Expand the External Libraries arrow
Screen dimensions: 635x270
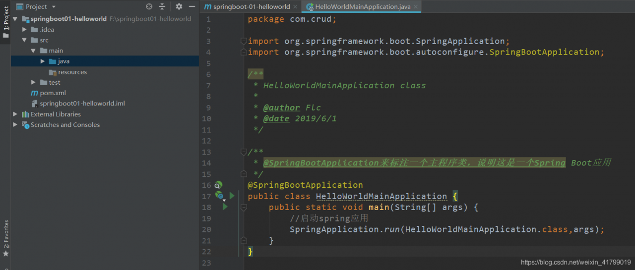(x=15, y=114)
